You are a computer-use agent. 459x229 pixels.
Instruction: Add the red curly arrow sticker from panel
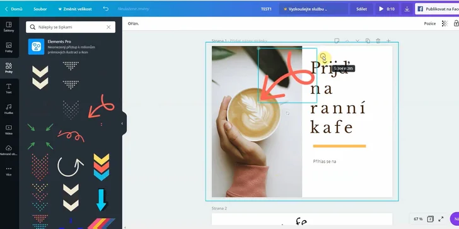[x=102, y=106]
